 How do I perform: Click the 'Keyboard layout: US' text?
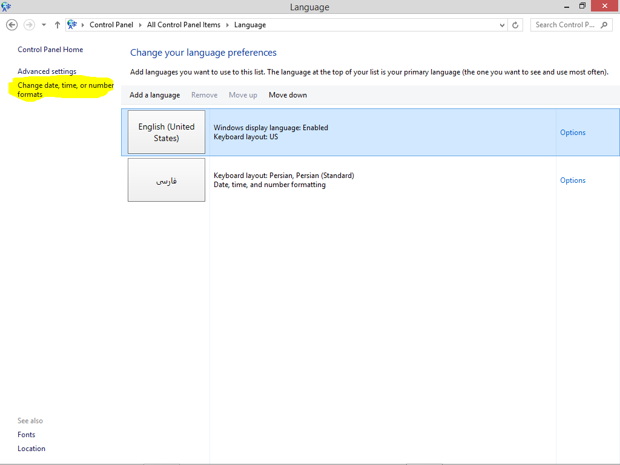(246, 137)
